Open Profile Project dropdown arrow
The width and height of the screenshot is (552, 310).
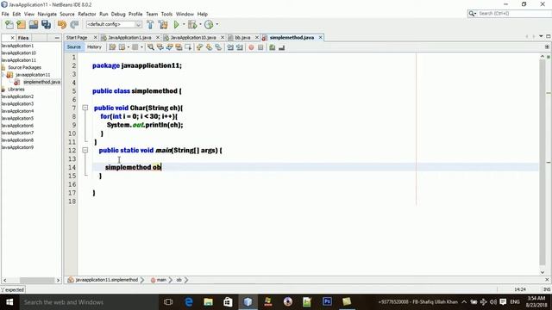coord(216,24)
